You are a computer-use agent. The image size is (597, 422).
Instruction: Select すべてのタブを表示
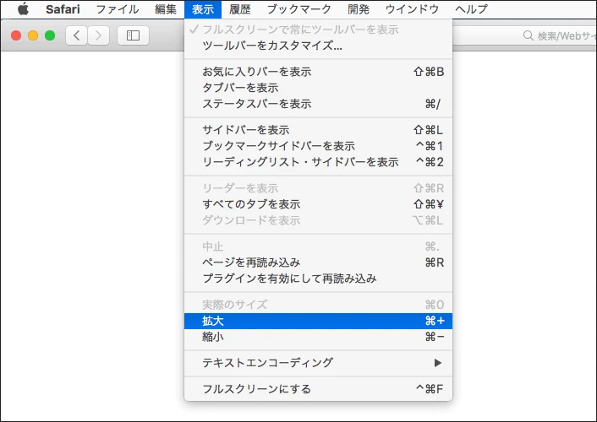[318, 204]
